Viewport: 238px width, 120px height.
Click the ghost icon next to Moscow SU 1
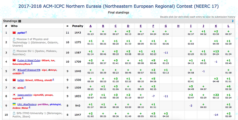coord(14,51)
